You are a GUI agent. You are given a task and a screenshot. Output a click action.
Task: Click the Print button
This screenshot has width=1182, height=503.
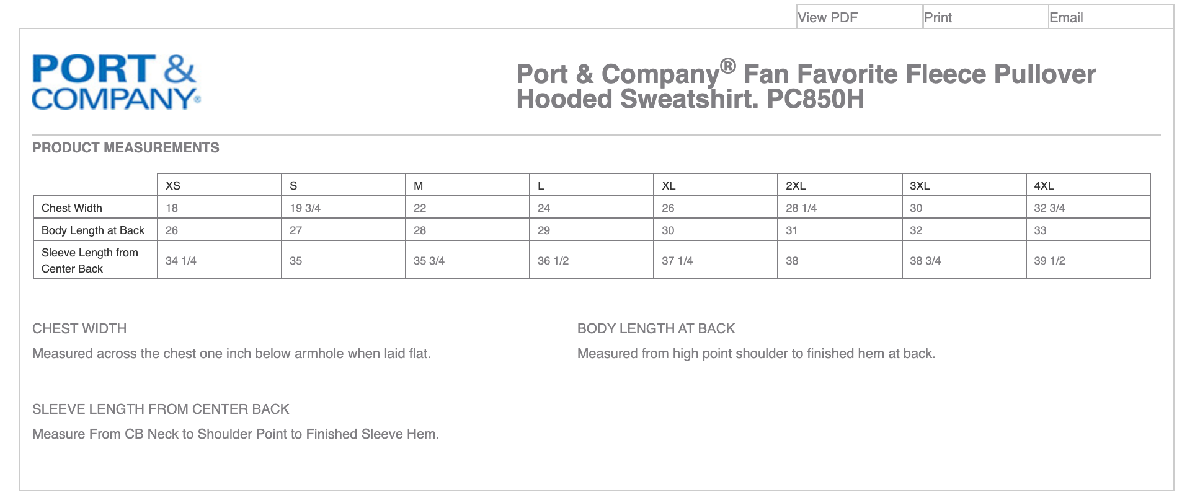point(938,17)
